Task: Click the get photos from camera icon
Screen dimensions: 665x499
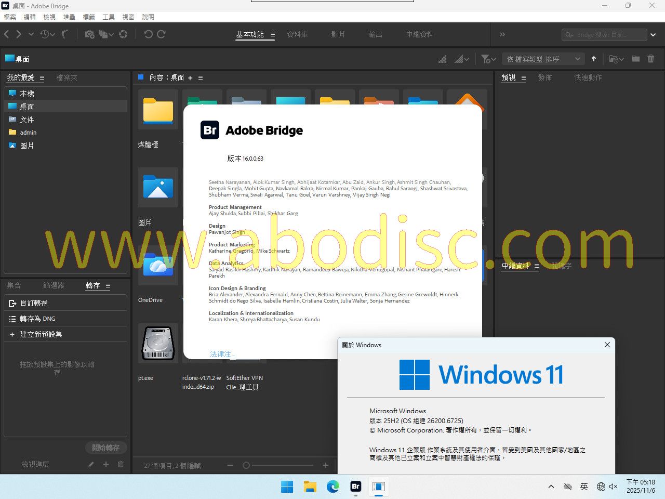Action: pyautogui.click(x=89, y=34)
